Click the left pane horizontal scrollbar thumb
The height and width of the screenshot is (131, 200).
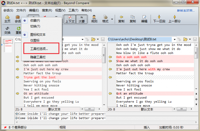89,109
